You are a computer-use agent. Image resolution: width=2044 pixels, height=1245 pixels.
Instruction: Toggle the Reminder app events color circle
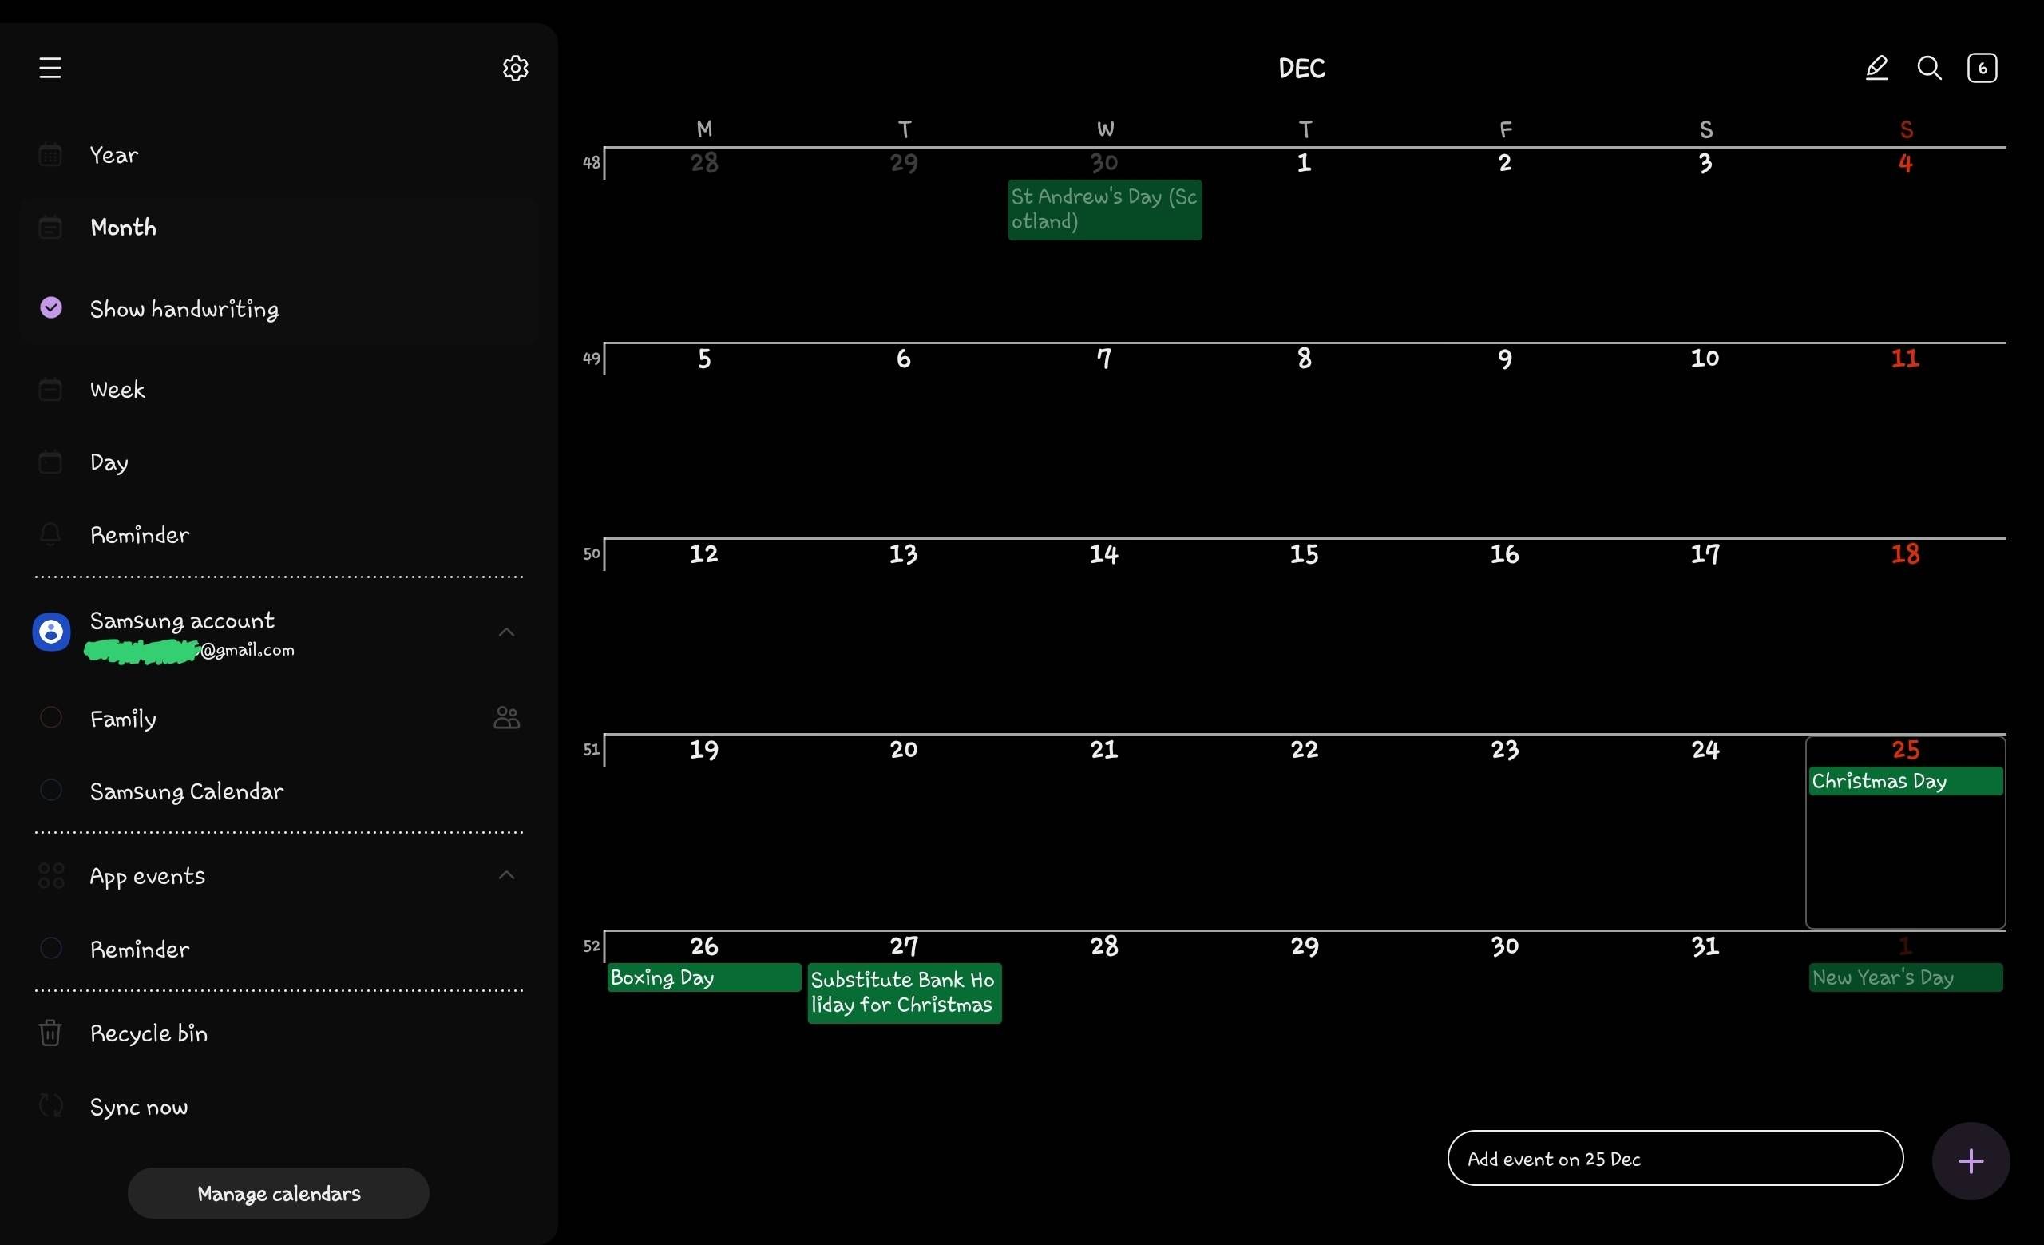click(50, 948)
